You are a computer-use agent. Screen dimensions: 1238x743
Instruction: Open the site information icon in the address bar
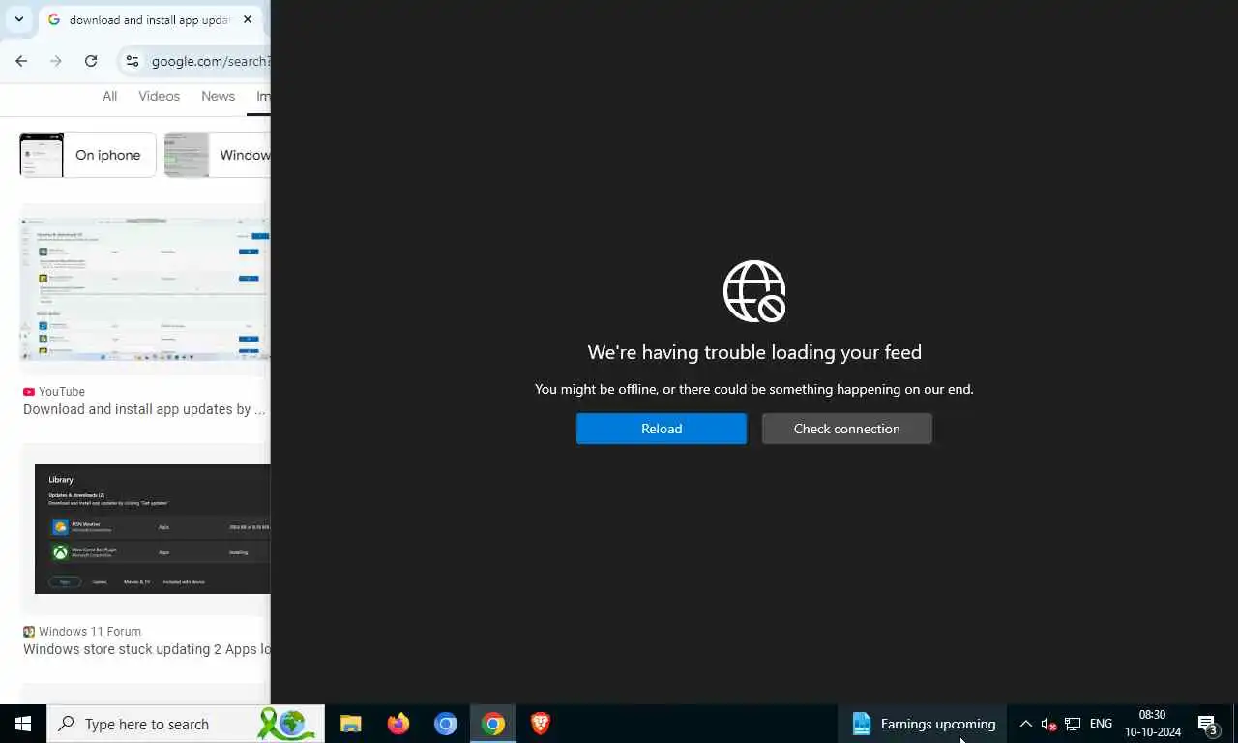click(x=133, y=61)
